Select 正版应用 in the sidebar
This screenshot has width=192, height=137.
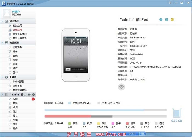pyautogui.click(x=17, y=30)
